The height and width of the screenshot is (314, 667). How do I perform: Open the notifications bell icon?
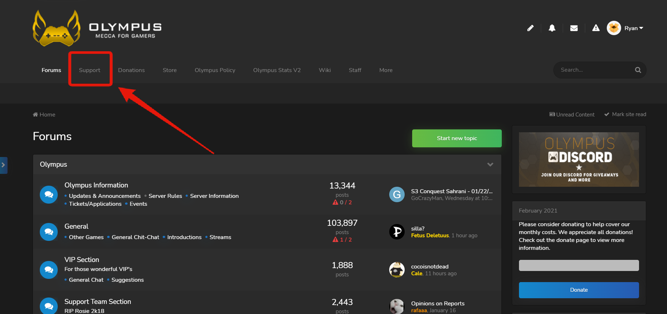point(552,28)
